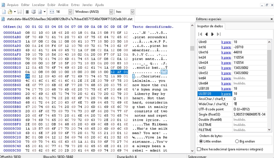
Task: Enable Base hexadecimal checkbox
Action: pos(199,149)
